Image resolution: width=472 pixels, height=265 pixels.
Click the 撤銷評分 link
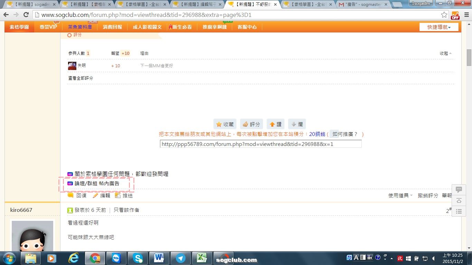click(x=428, y=195)
